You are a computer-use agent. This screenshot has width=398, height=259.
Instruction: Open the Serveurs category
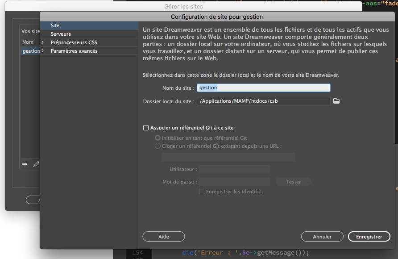[89, 34]
